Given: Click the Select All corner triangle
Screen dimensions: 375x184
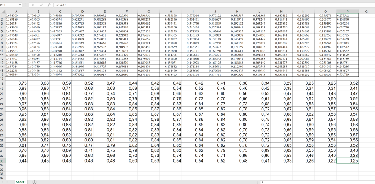Looking at the screenshot, I should point(3,12).
